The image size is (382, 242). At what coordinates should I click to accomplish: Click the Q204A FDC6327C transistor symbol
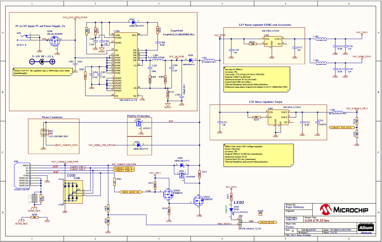pos(197,201)
